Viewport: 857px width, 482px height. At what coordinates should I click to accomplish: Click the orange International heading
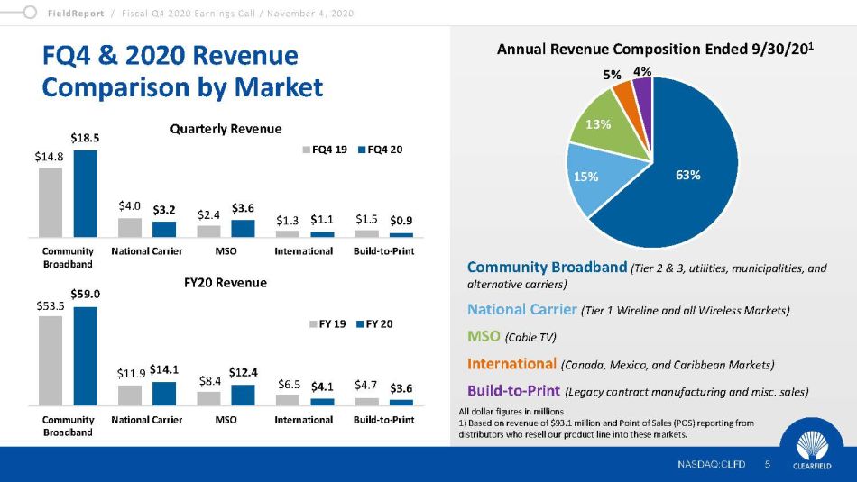[x=511, y=364]
